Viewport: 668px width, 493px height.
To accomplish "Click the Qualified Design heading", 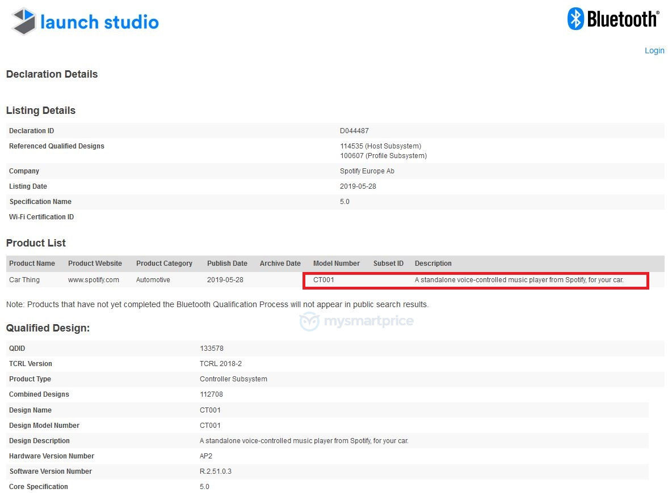I will click(48, 328).
